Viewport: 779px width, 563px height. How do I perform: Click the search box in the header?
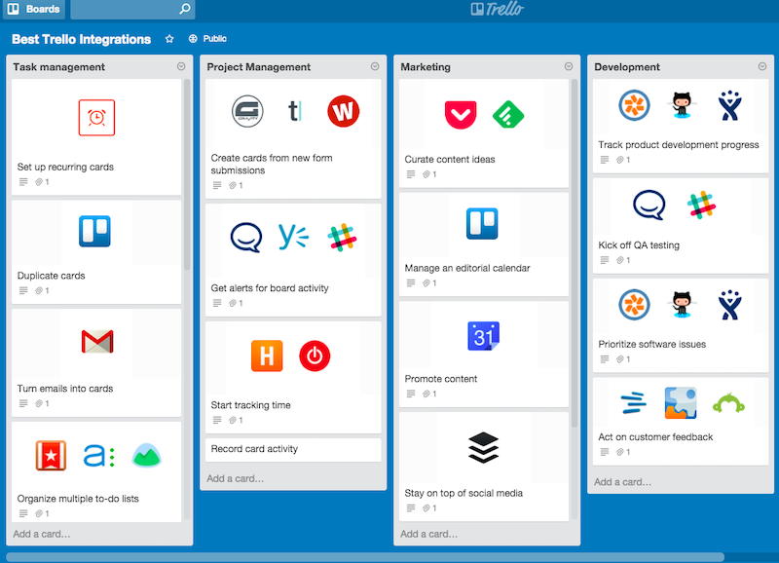132,9
